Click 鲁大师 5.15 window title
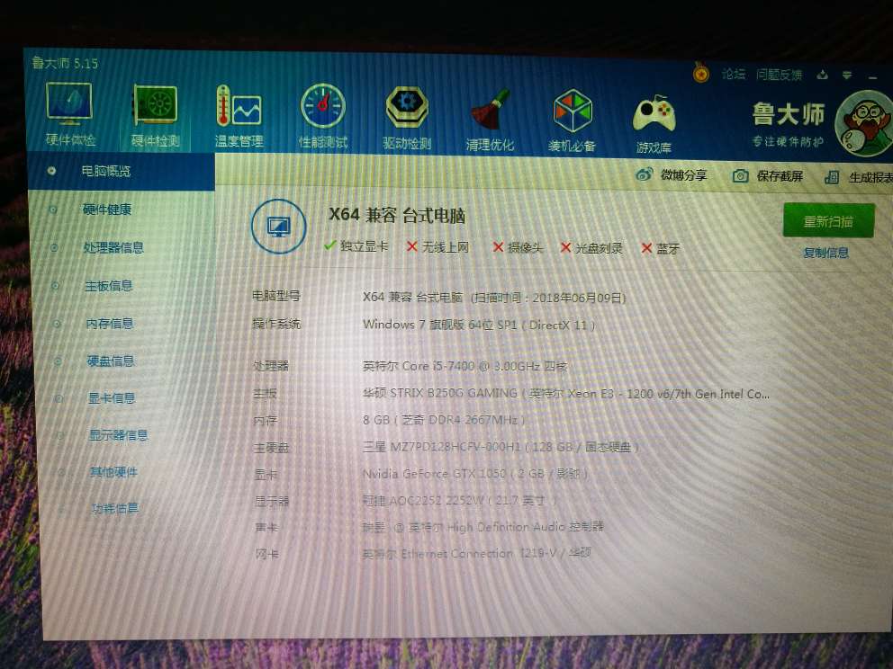This screenshot has height=669, width=893. pos(65,63)
